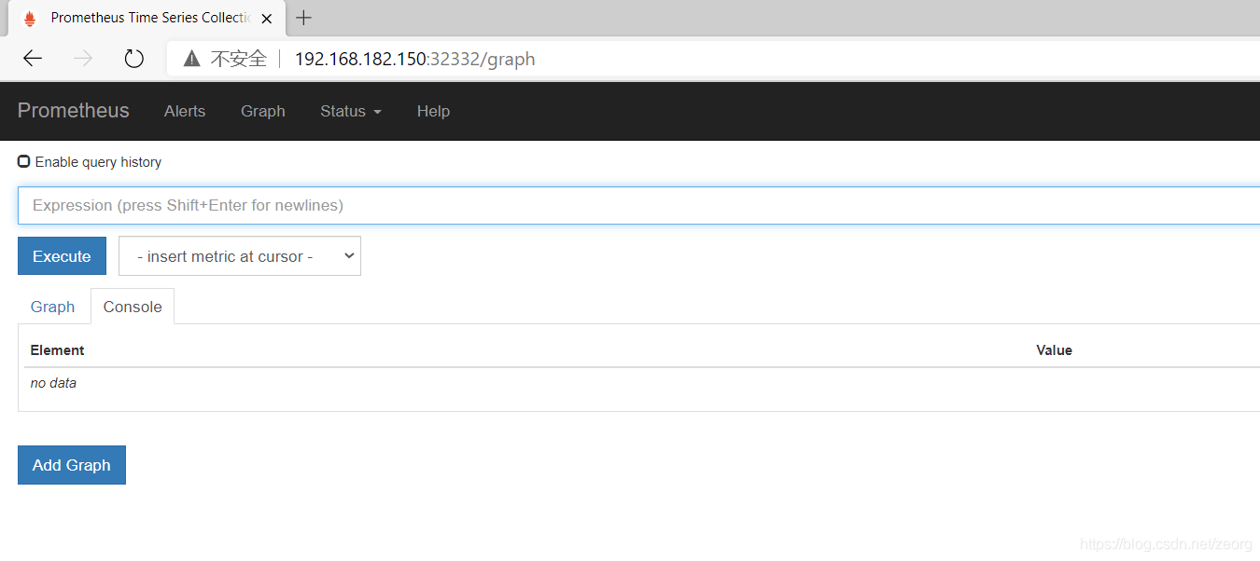
Task: Close the Prometheus Time Series tab
Action: (267, 18)
